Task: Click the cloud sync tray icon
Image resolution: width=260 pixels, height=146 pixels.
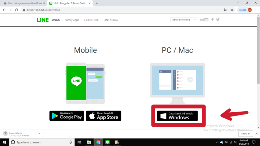Action: click(x=222, y=142)
